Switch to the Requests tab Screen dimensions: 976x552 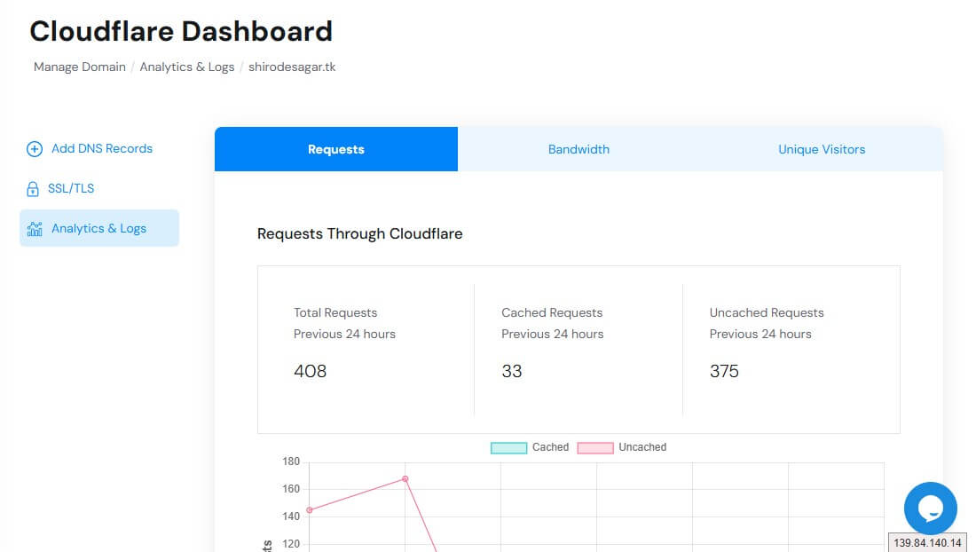(x=336, y=149)
